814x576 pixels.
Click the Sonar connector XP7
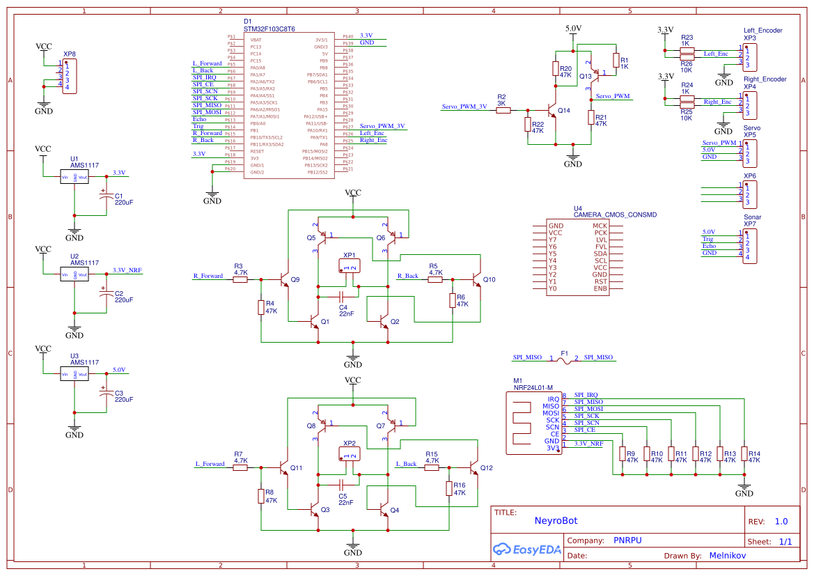(x=749, y=247)
